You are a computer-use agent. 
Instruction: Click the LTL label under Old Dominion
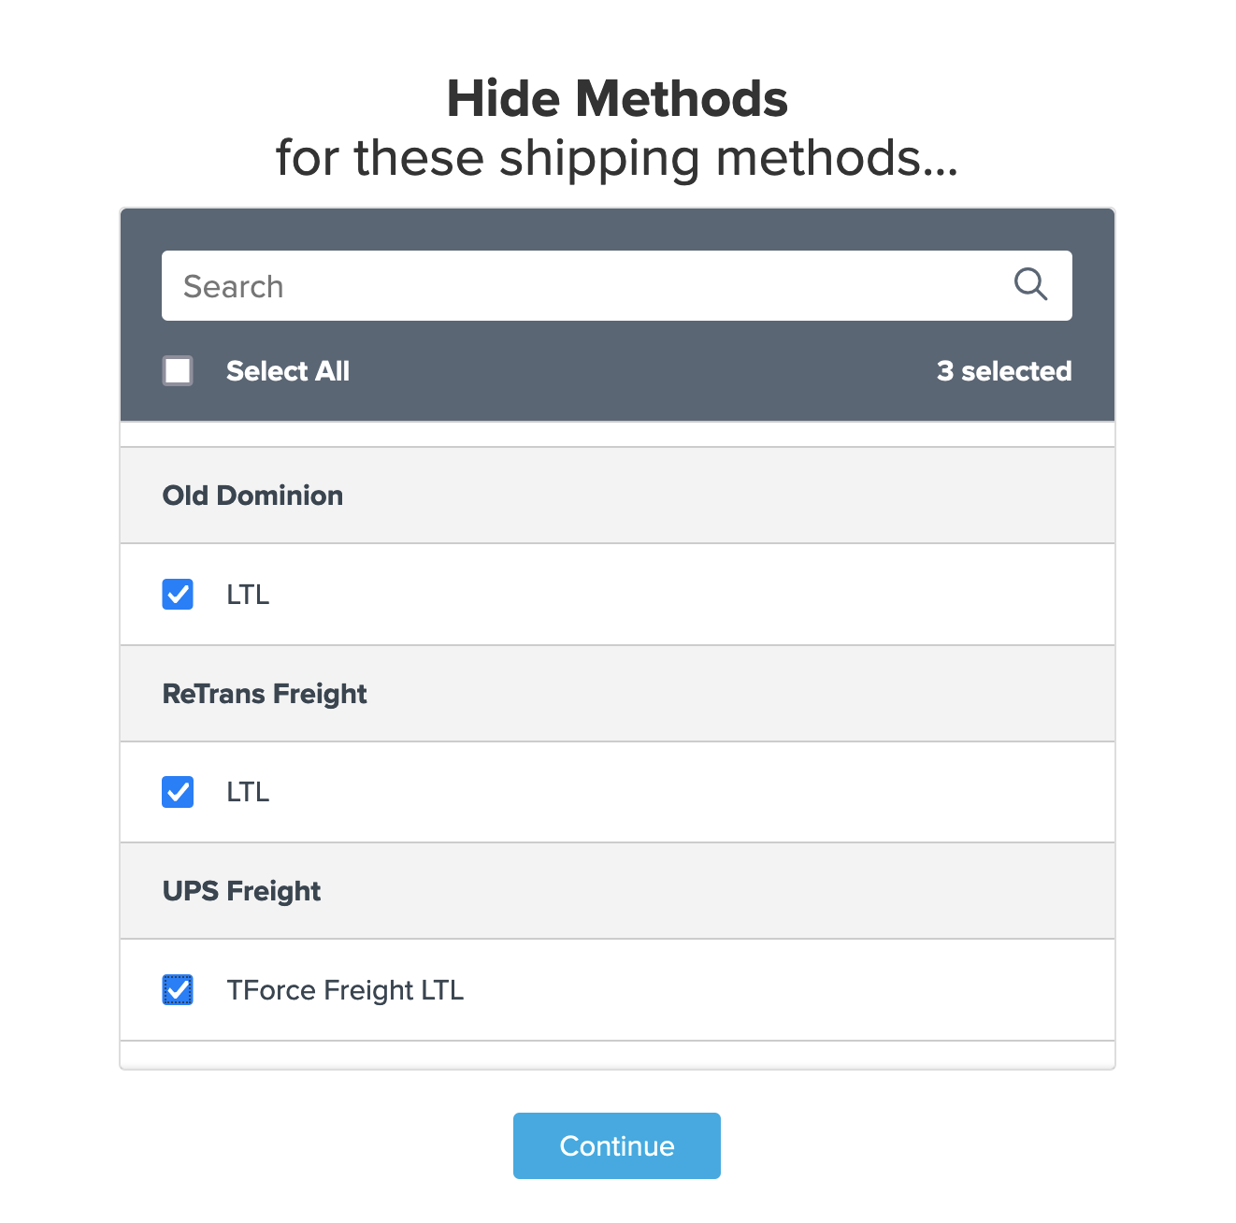(x=248, y=595)
